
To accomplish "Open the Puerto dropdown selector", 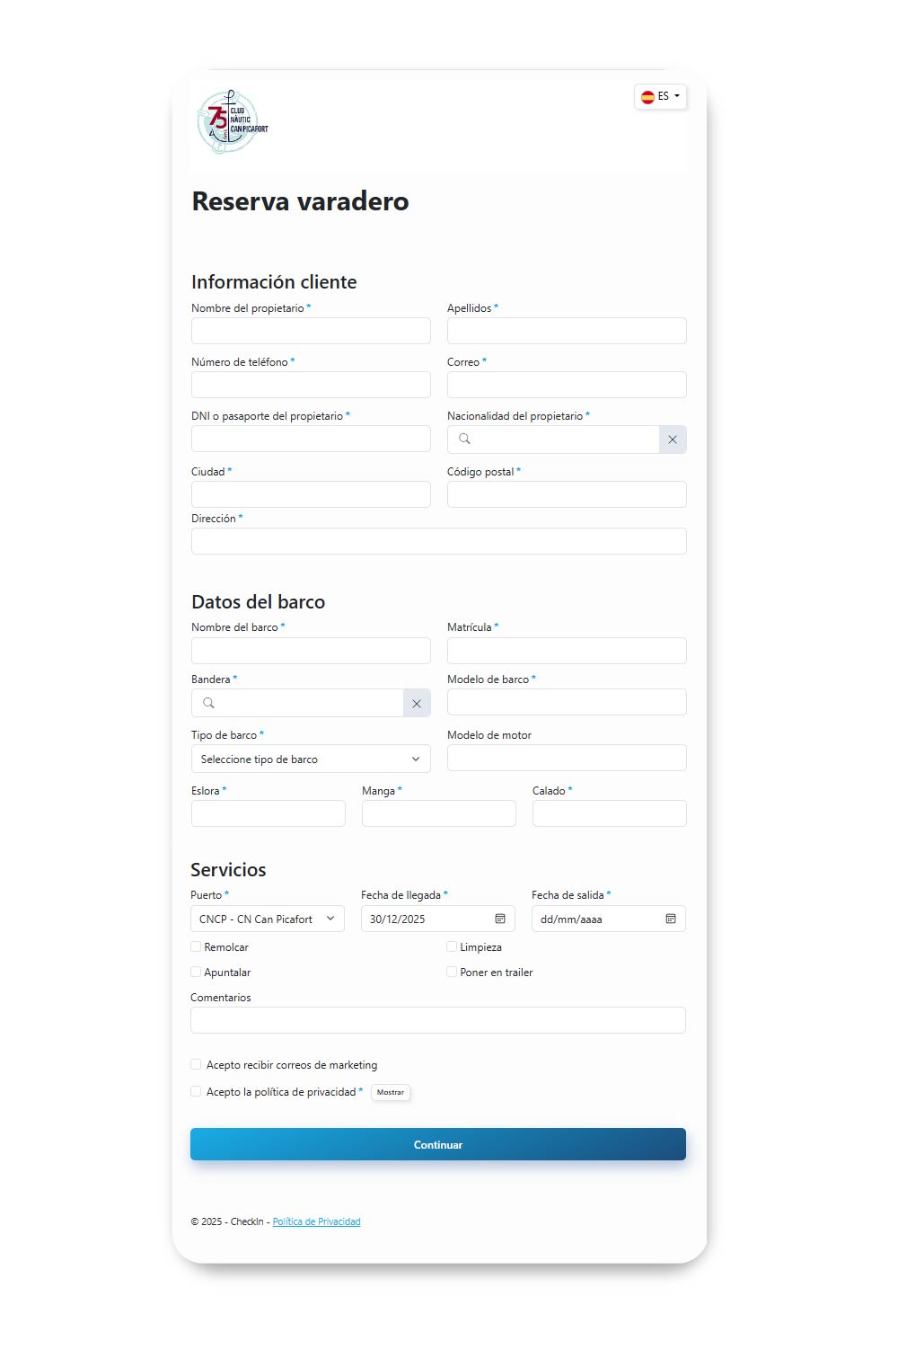I will (267, 919).
